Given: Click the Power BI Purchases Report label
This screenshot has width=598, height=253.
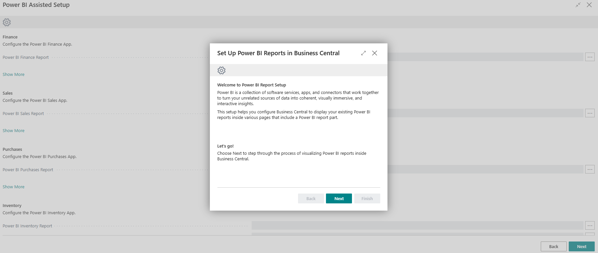Looking at the screenshot, I should [28, 170].
